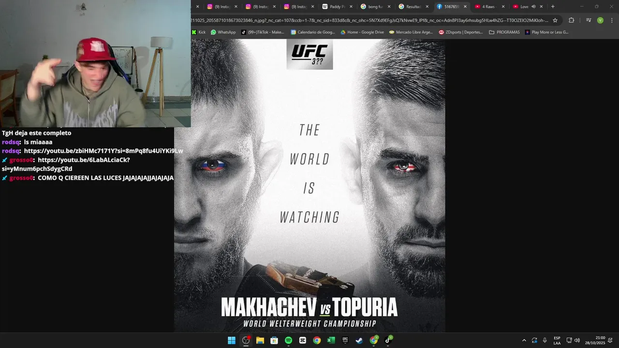The height and width of the screenshot is (348, 619).
Task: Open the Chrome taskbar icon with profile badge
Action: pyautogui.click(x=374, y=340)
